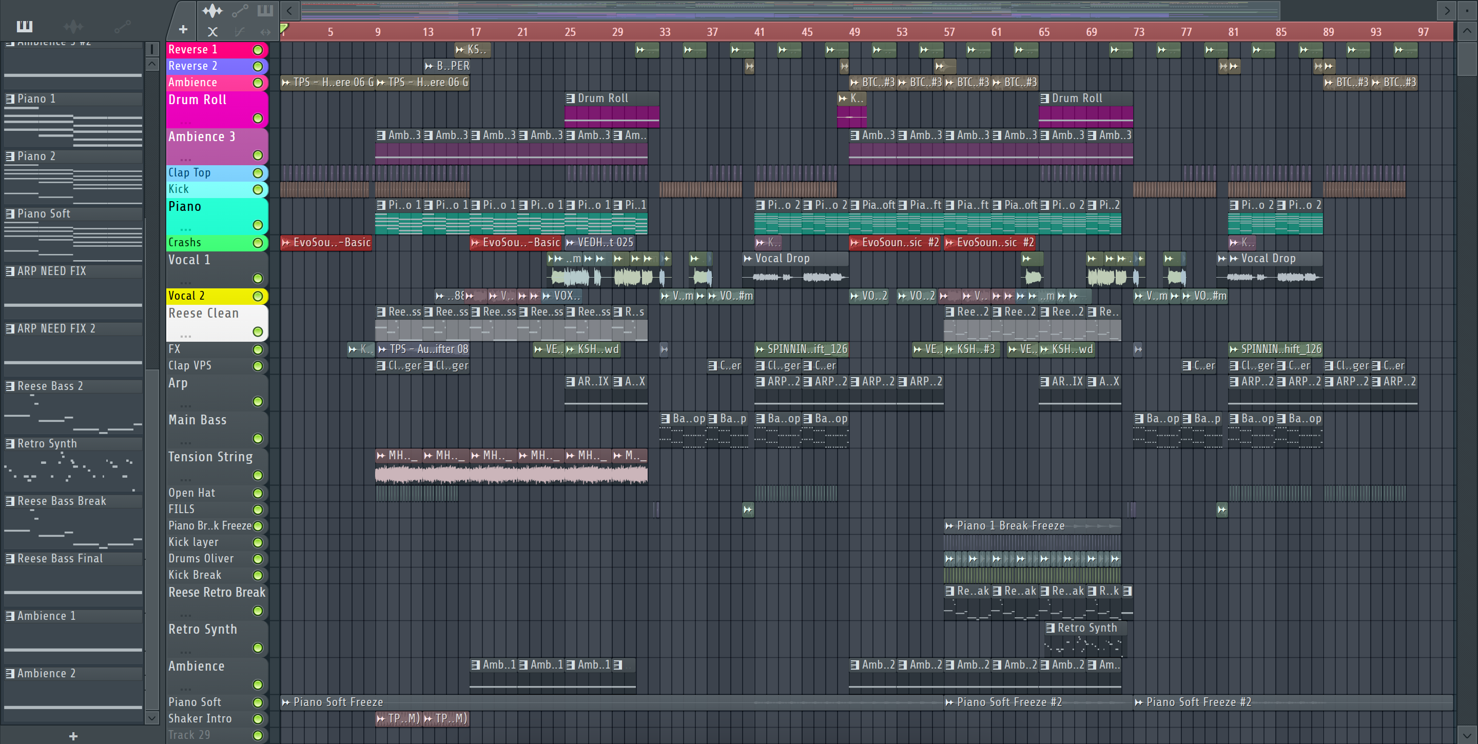
Task: Open B..PER clip menu on Reverse 2
Action: click(x=429, y=66)
